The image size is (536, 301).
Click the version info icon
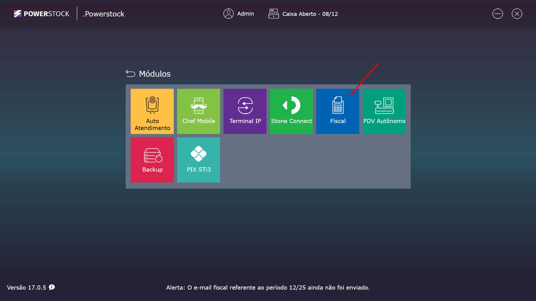(x=52, y=287)
